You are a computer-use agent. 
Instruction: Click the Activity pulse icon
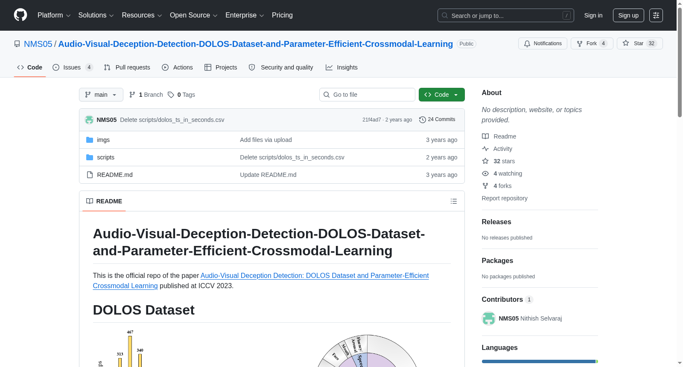click(485, 149)
